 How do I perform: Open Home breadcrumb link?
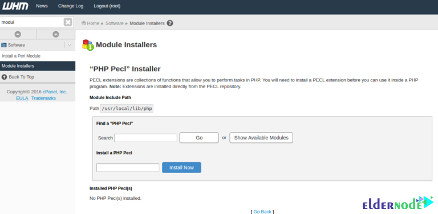pyautogui.click(x=93, y=23)
